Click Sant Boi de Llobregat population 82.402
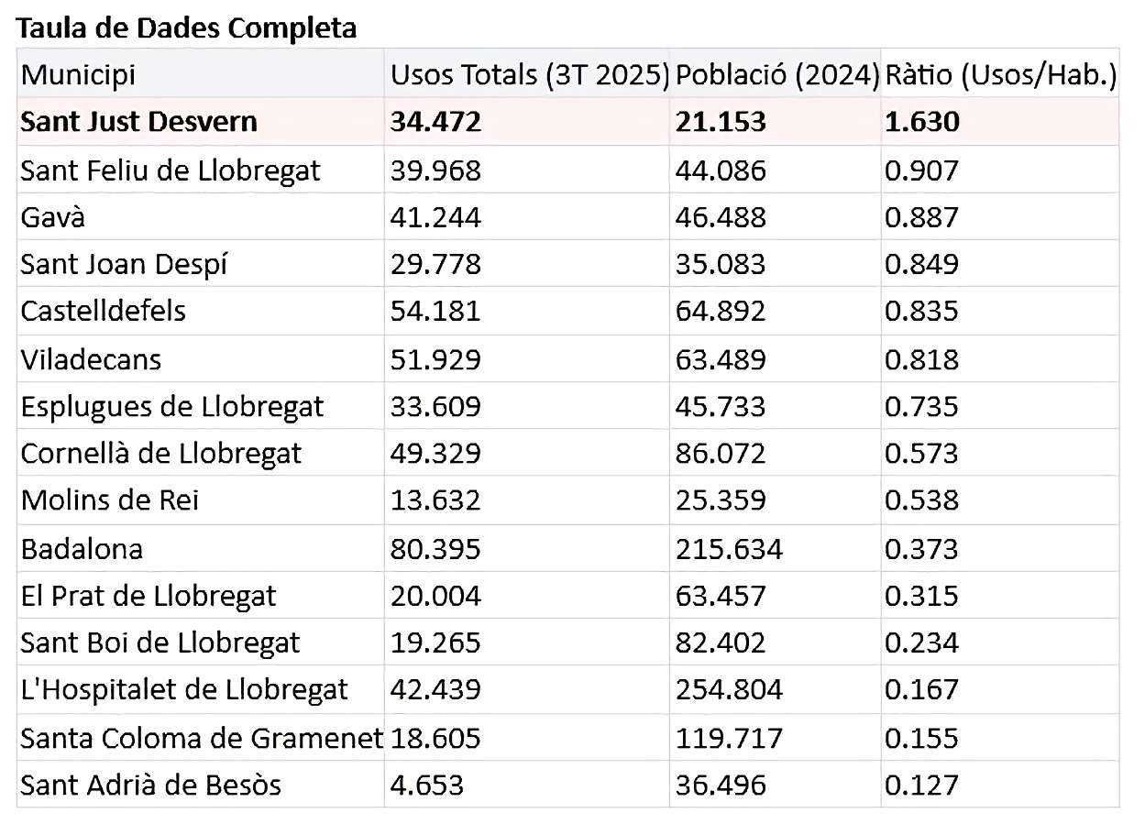This screenshot has width=1145, height=824. click(x=720, y=643)
